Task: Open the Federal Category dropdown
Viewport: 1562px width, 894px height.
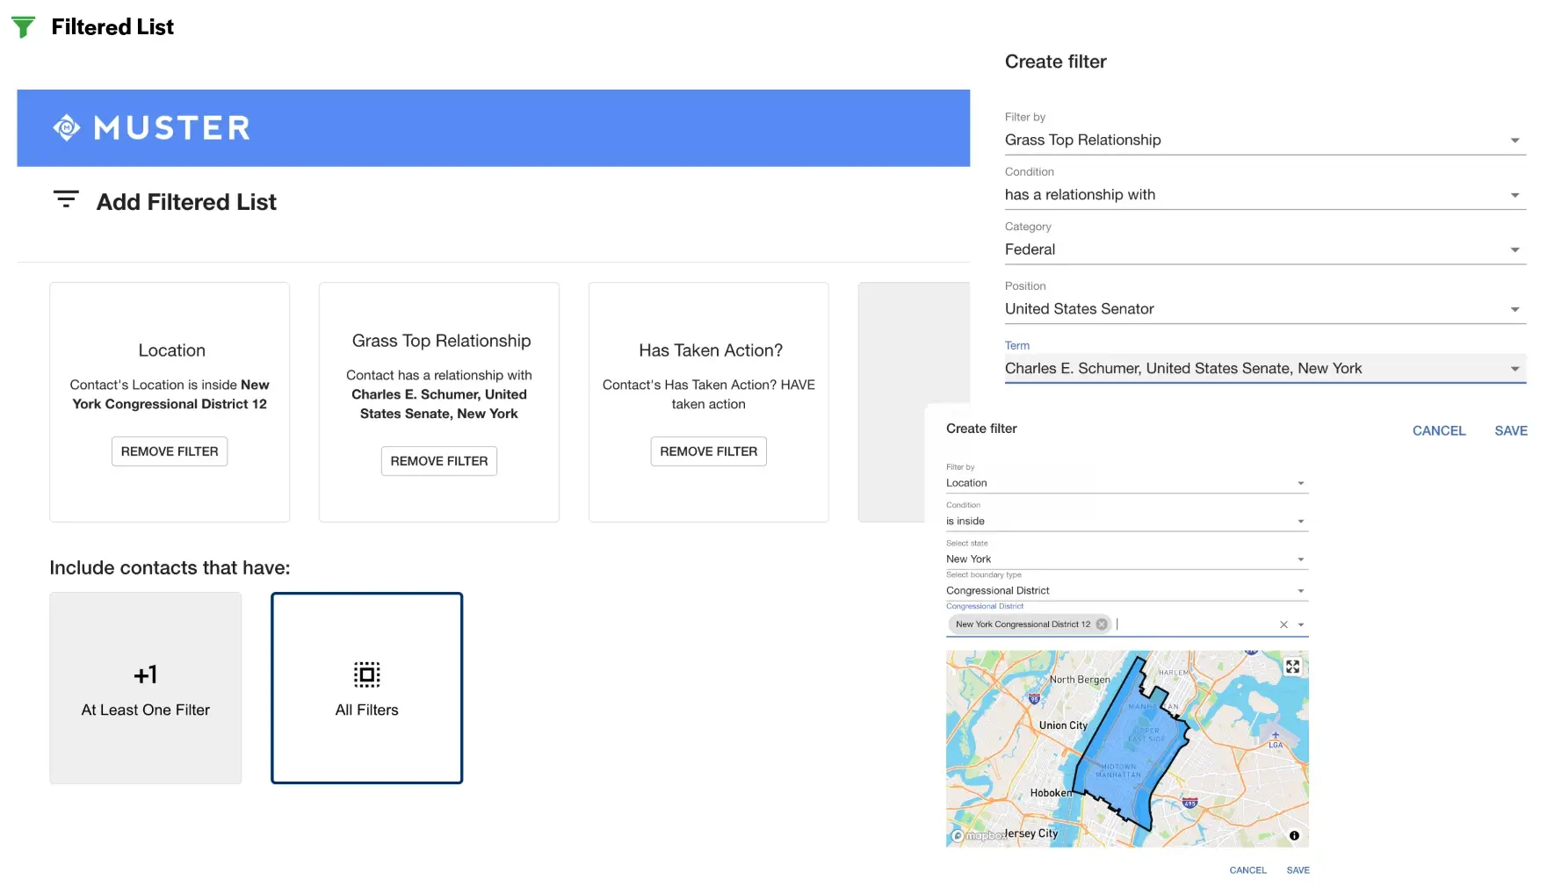Action: tap(1265, 249)
